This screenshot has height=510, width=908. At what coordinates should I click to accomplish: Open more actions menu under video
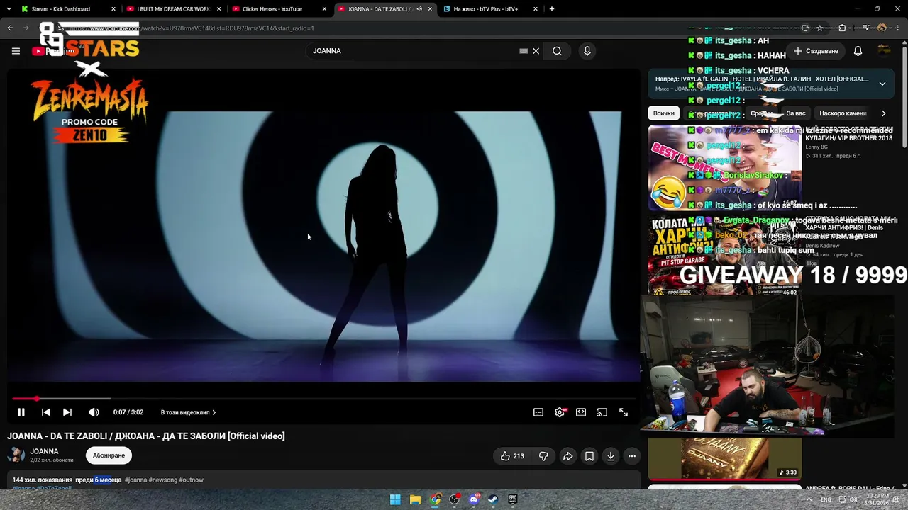click(631, 456)
